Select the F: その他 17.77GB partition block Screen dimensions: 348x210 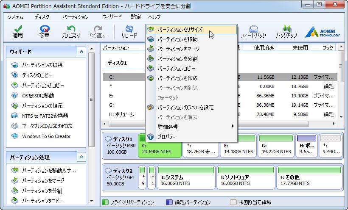[x=309, y=178]
